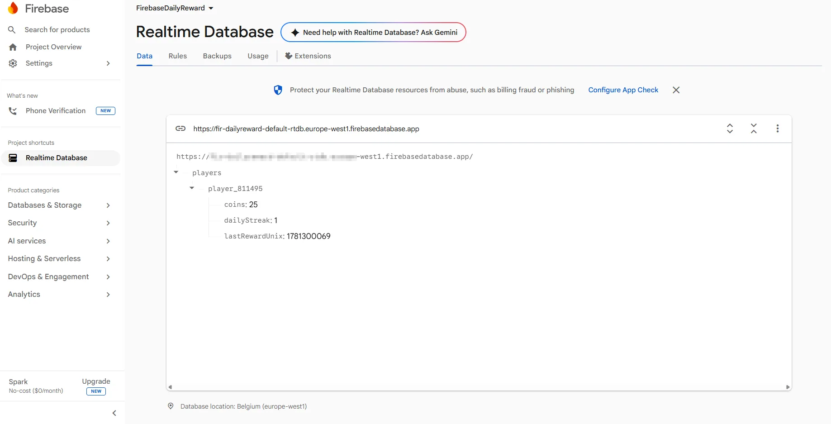Click left arrow of horizontal scrollbar
The height and width of the screenshot is (424, 831).
click(x=170, y=387)
